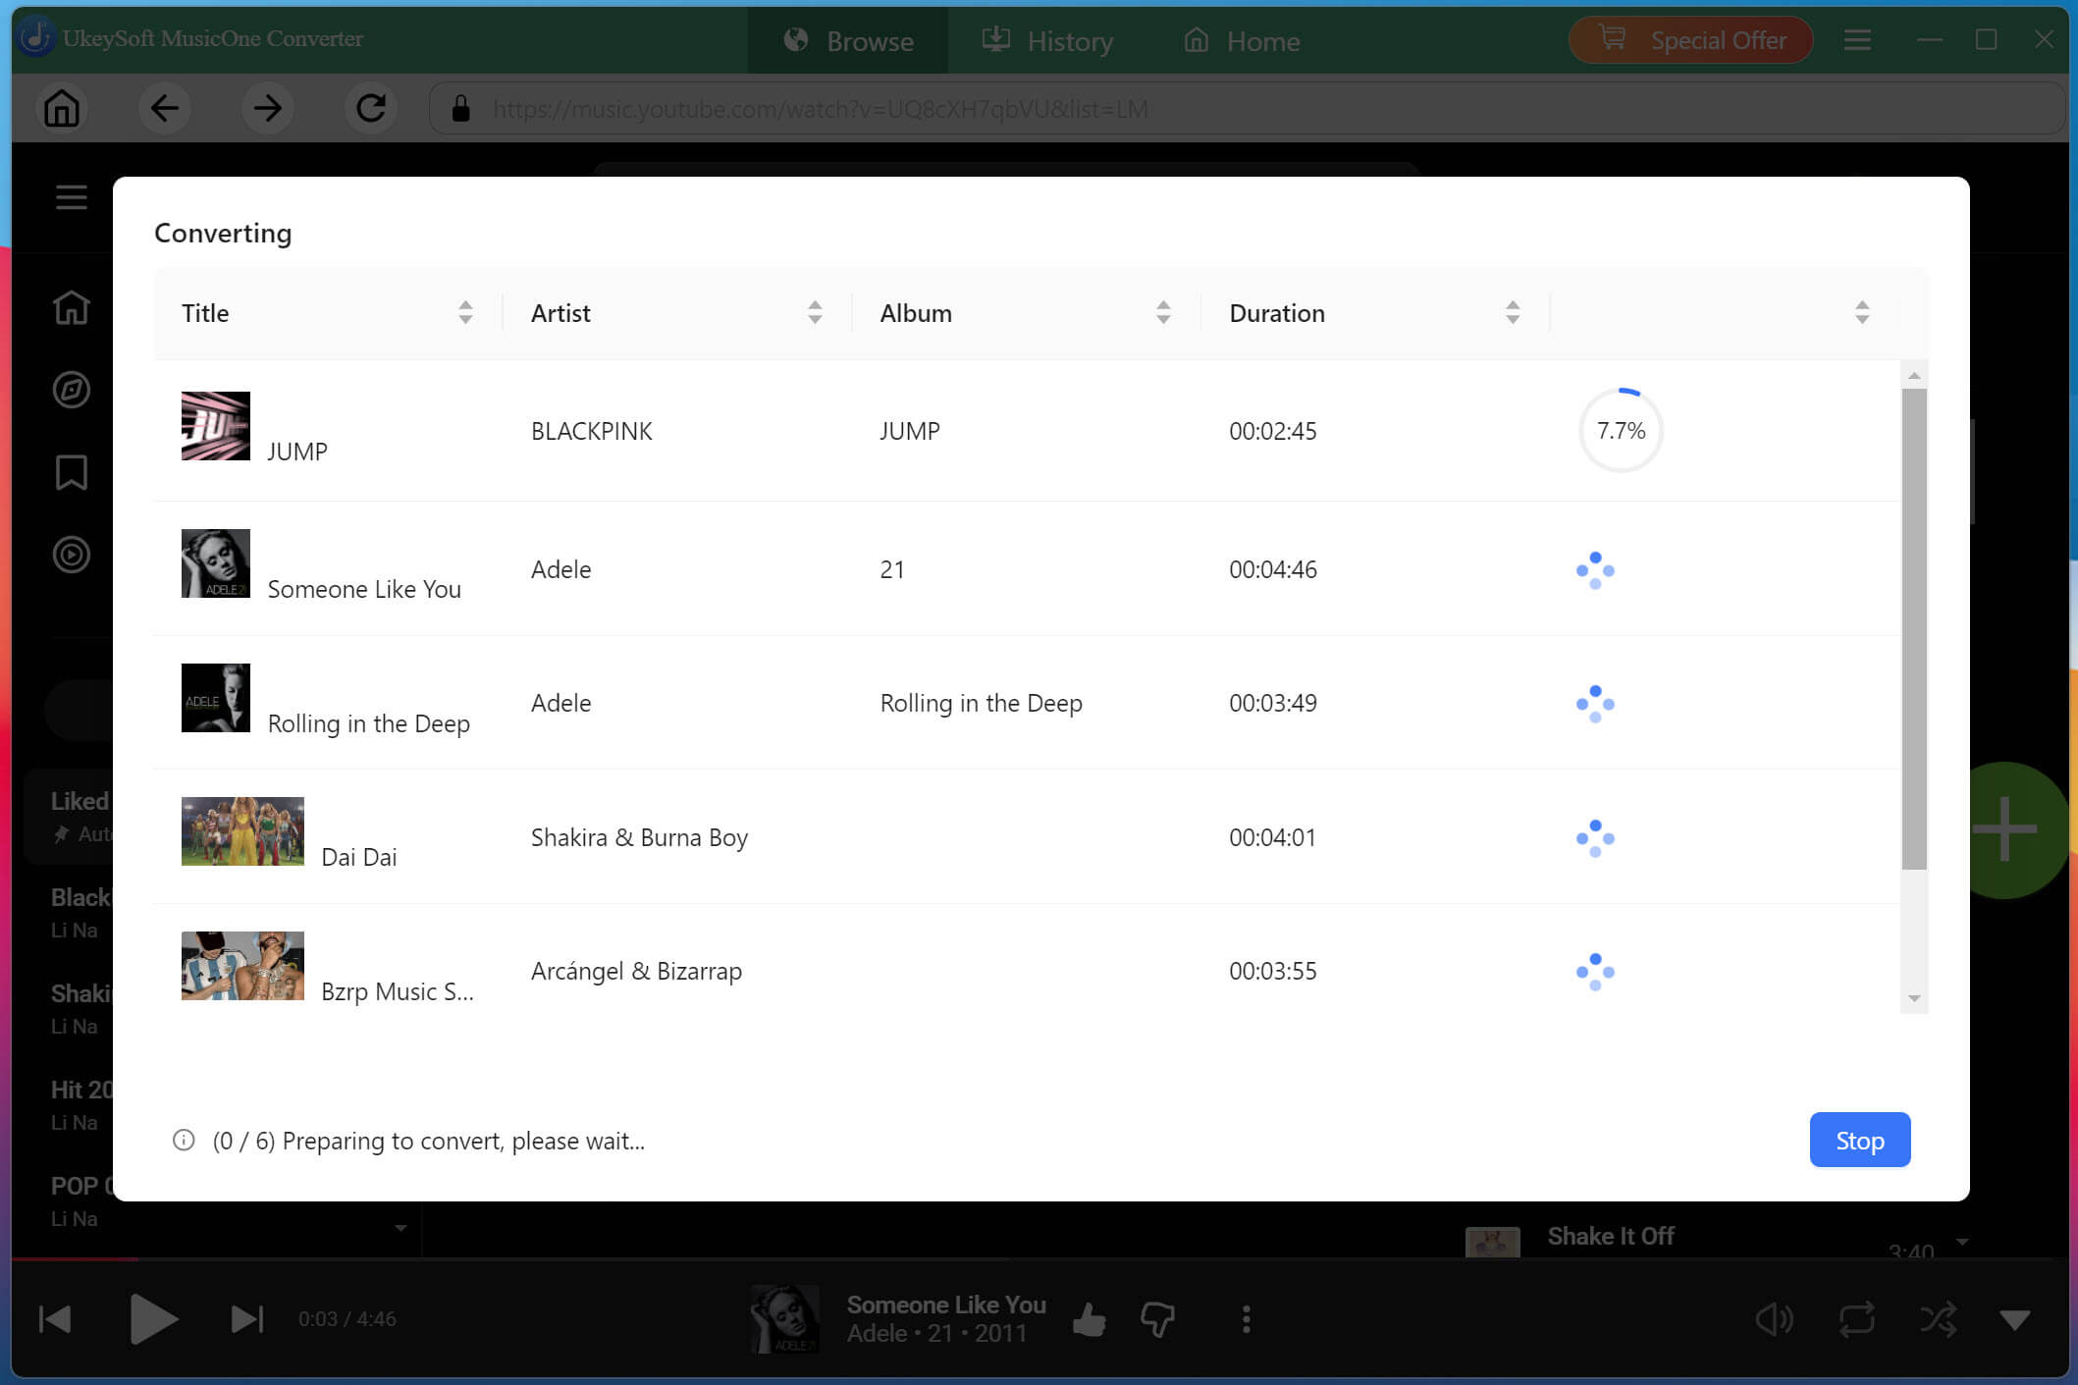2078x1385 pixels.
Task: Sort the list by Title column
Action: tap(465, 313)
